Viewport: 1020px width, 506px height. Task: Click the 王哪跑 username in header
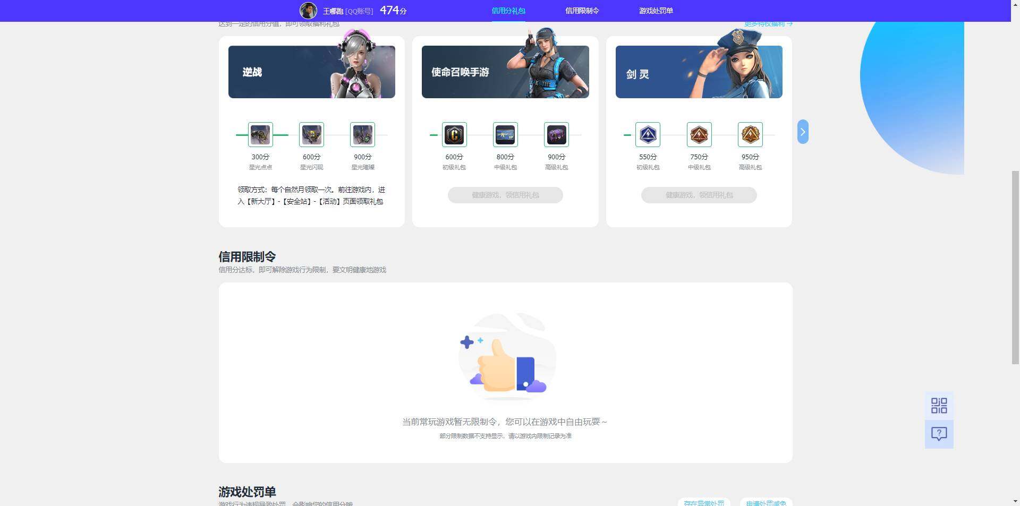coord(333,11)
